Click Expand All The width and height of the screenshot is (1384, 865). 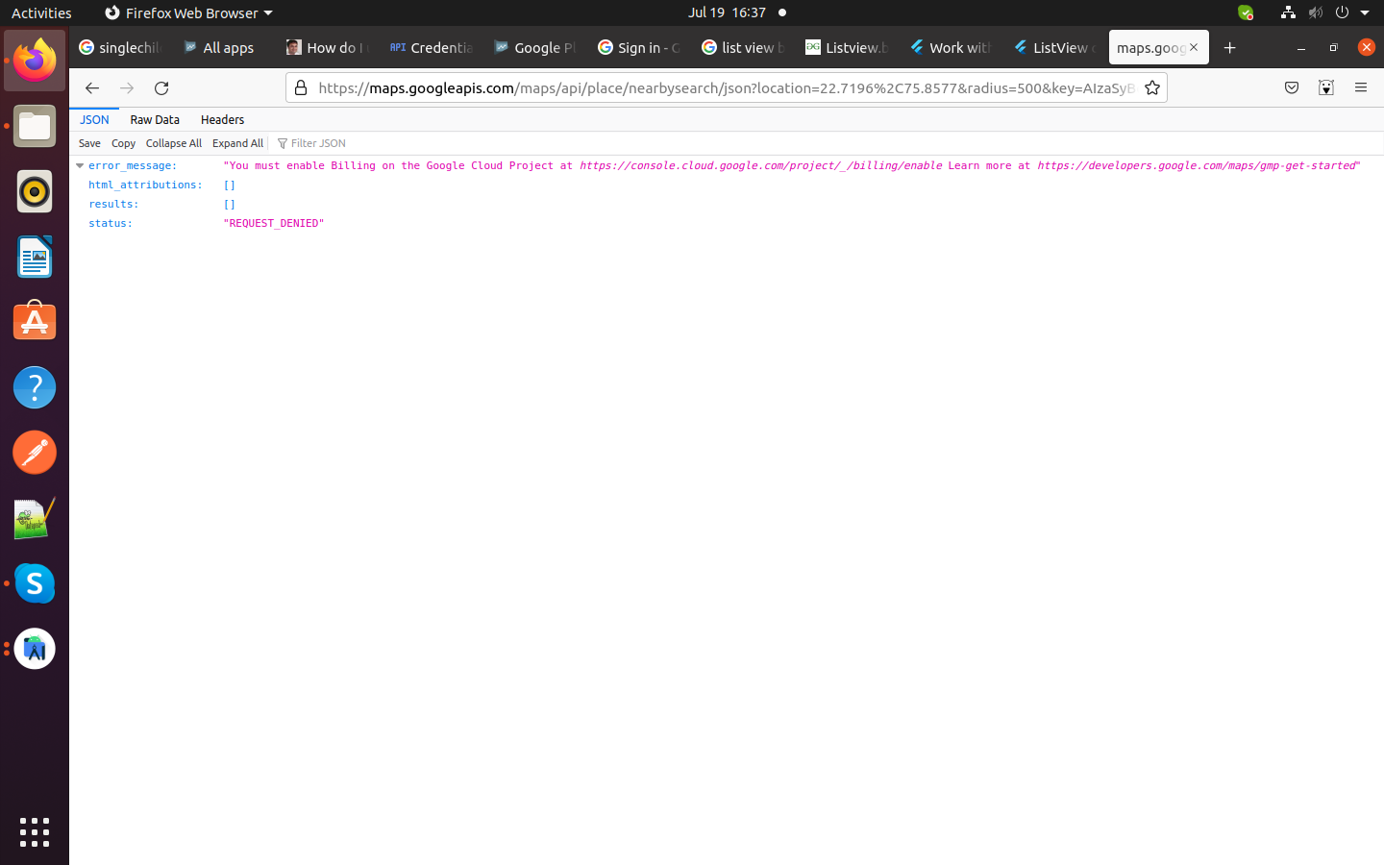[237, 143]
